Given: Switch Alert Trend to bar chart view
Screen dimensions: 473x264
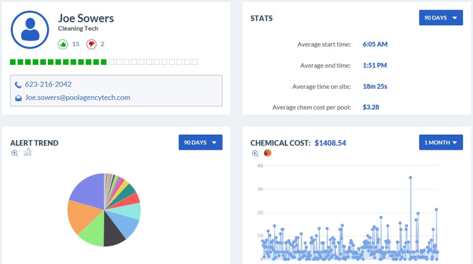Looking at the screenshot, I should [x=27, y=152].
